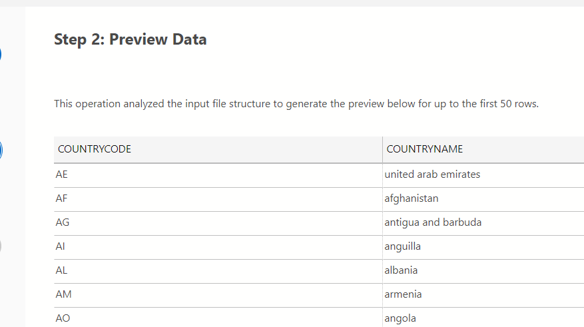
Task: Click the Step 2: Preview Data heading
Action: pos(131,39)
